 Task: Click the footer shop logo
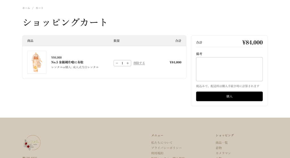32,143
